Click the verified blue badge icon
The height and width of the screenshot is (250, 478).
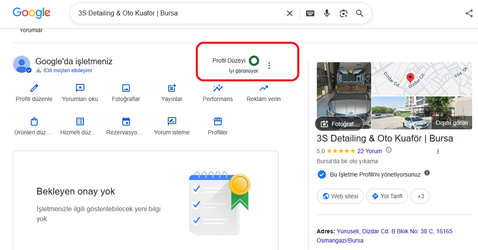(321, 174)
